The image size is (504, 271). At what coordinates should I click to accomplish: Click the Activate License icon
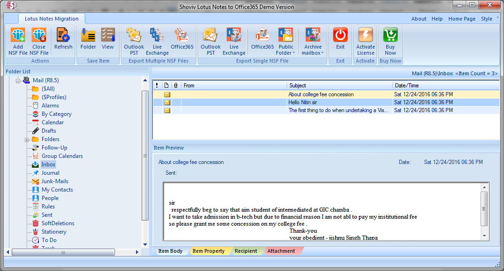[x=366, y=35]
